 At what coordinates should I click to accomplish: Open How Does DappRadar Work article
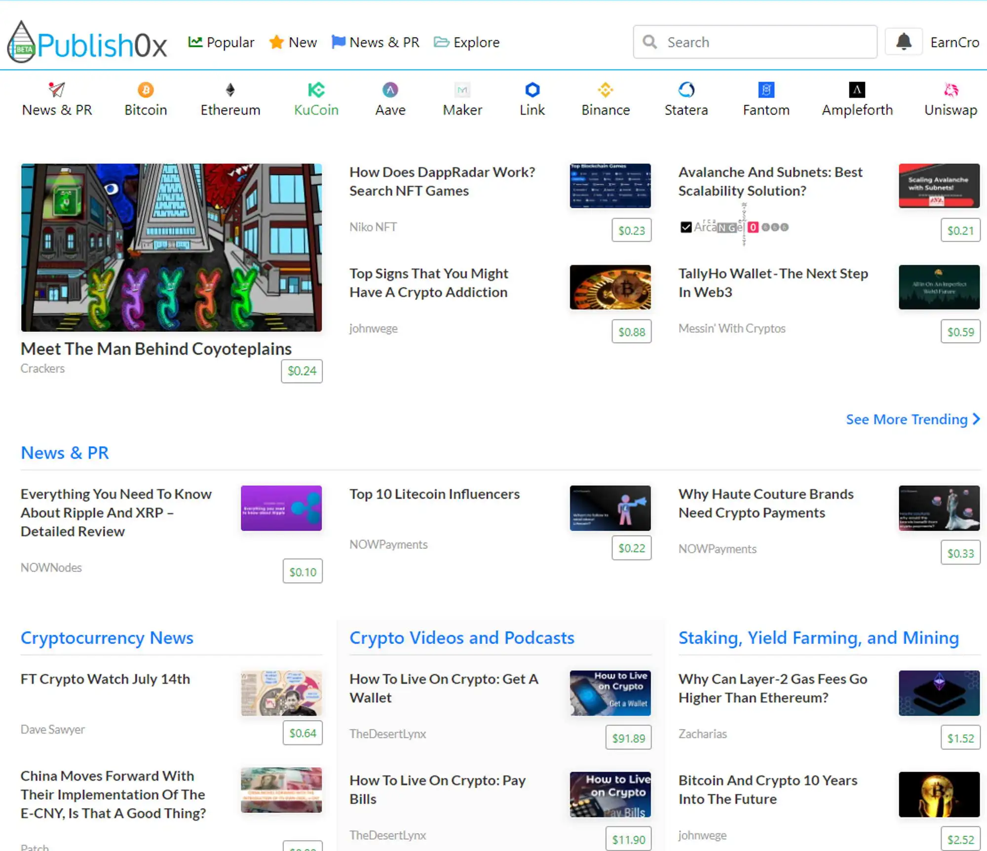click(442, 181)
